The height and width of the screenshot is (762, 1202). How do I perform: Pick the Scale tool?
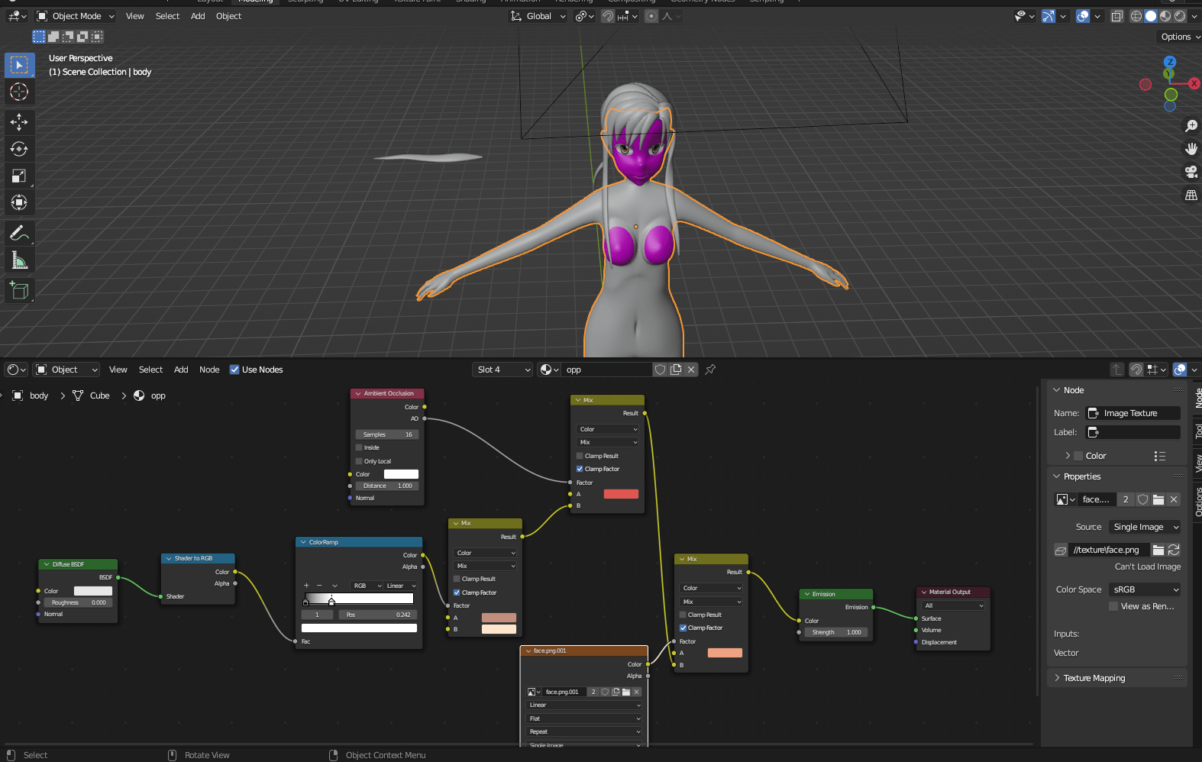point(19,176)
